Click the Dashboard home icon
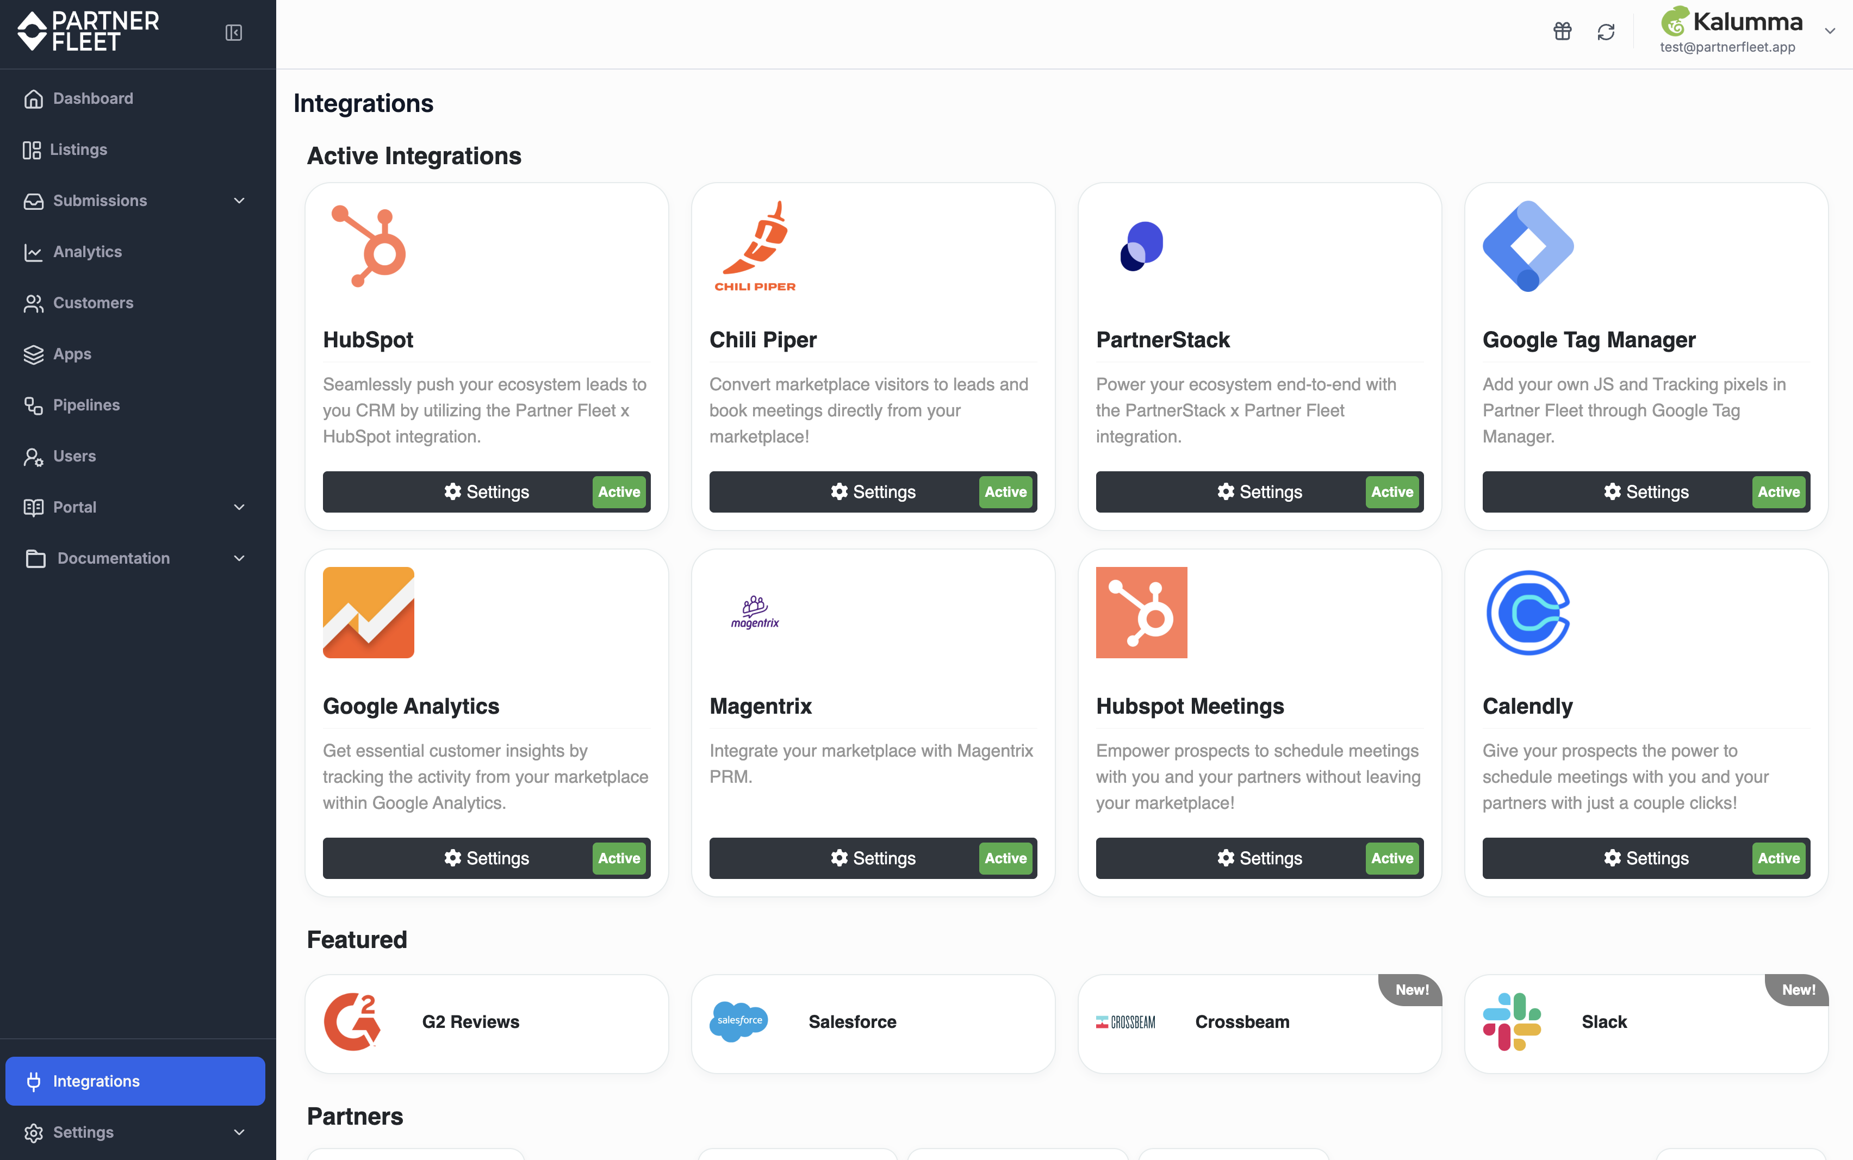 33,99
